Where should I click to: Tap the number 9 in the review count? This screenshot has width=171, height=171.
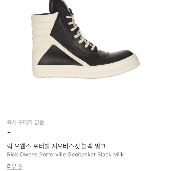20,166
